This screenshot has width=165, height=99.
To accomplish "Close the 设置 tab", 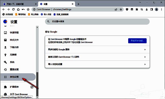I will point(73,4).
